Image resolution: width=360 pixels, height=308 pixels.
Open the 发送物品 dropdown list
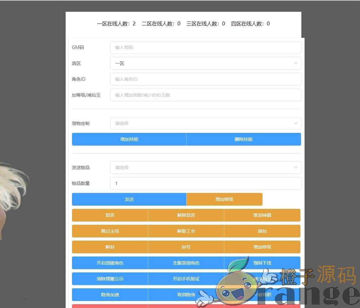[205, 168]
